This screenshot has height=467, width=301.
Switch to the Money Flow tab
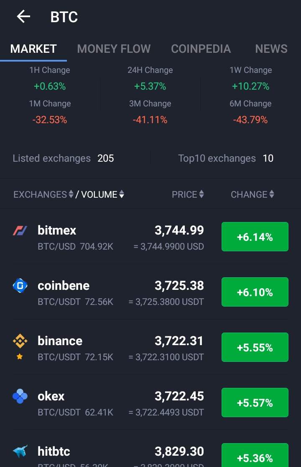coord(114,49)
